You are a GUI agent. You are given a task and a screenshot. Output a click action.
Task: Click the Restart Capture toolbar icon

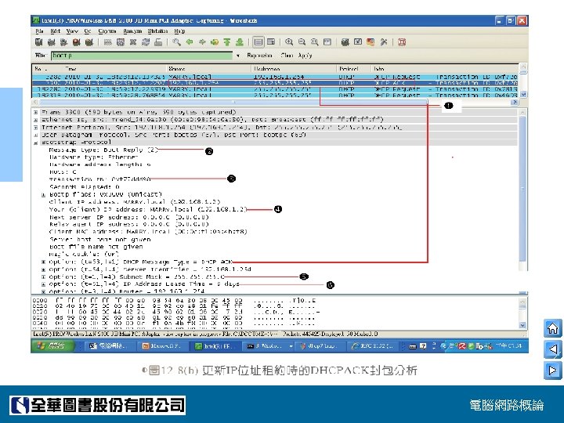[x=89, y=42]
